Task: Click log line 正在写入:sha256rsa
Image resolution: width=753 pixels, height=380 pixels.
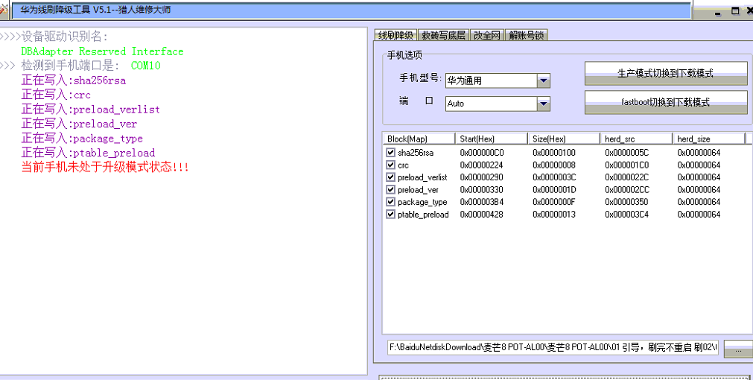Action: (x=74, y=80)
